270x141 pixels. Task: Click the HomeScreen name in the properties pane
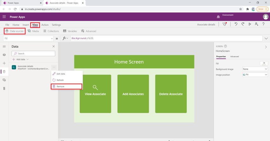point(223,51)
